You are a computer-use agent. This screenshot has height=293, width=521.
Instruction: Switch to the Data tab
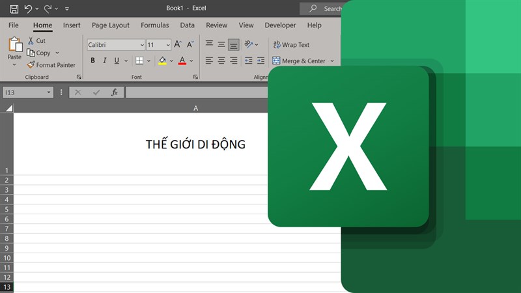[x=187, y=25]
